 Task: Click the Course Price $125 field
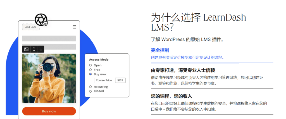click(120, 80)
